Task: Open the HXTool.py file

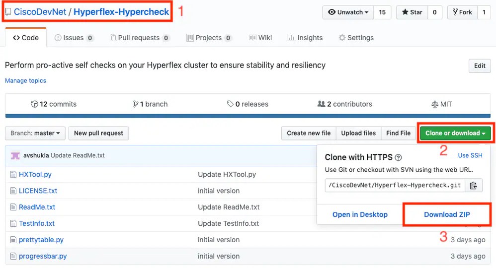Action: 35,175
